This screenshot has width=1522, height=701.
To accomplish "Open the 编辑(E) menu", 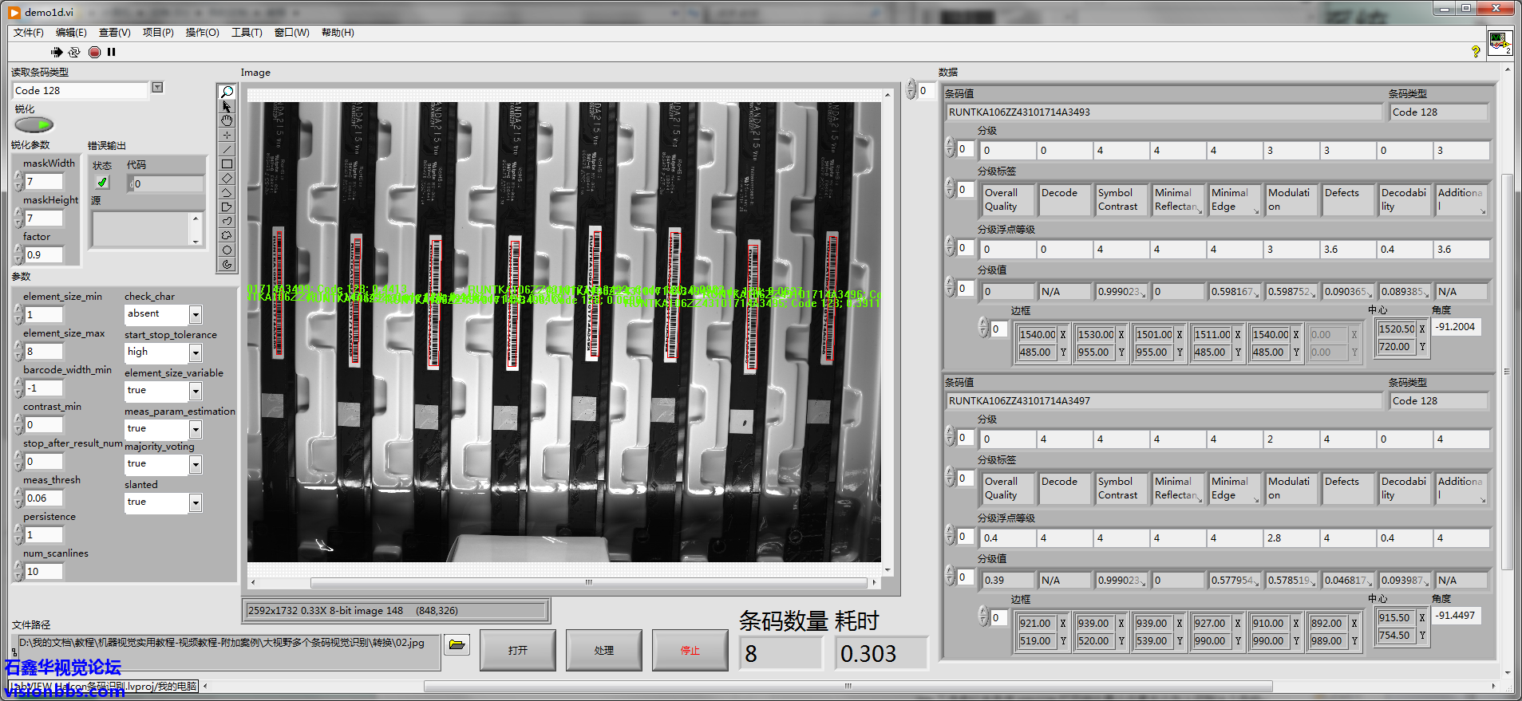I will 71,33.
